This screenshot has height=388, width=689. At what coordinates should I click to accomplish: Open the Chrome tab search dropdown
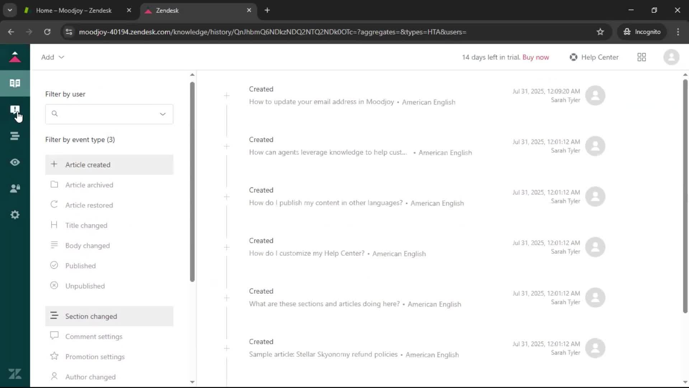point(10,10)
